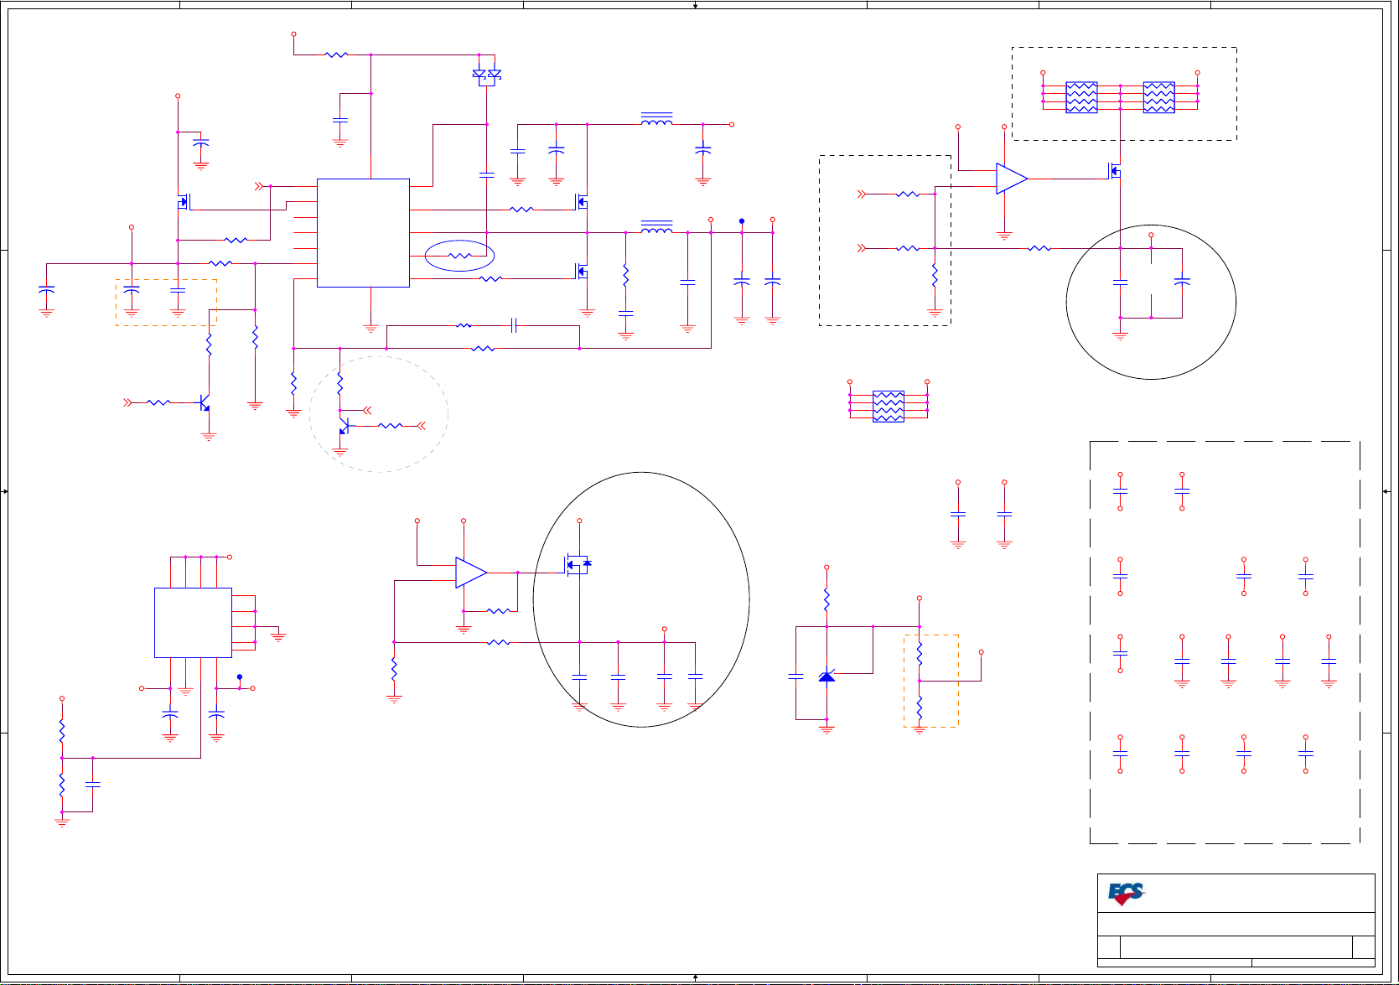Select the upper off-page arrow in dashed input box
The image size is (1399, 985).
[860, 194]
